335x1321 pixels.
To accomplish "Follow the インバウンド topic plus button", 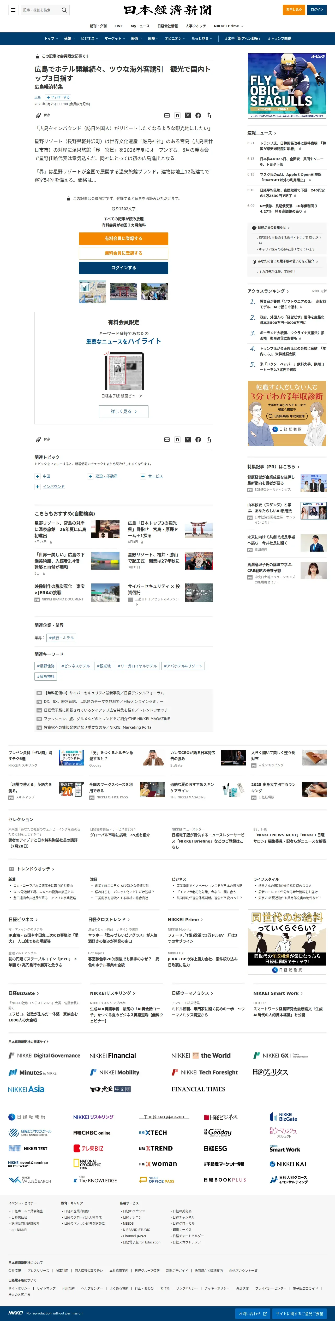I will 37,487.
